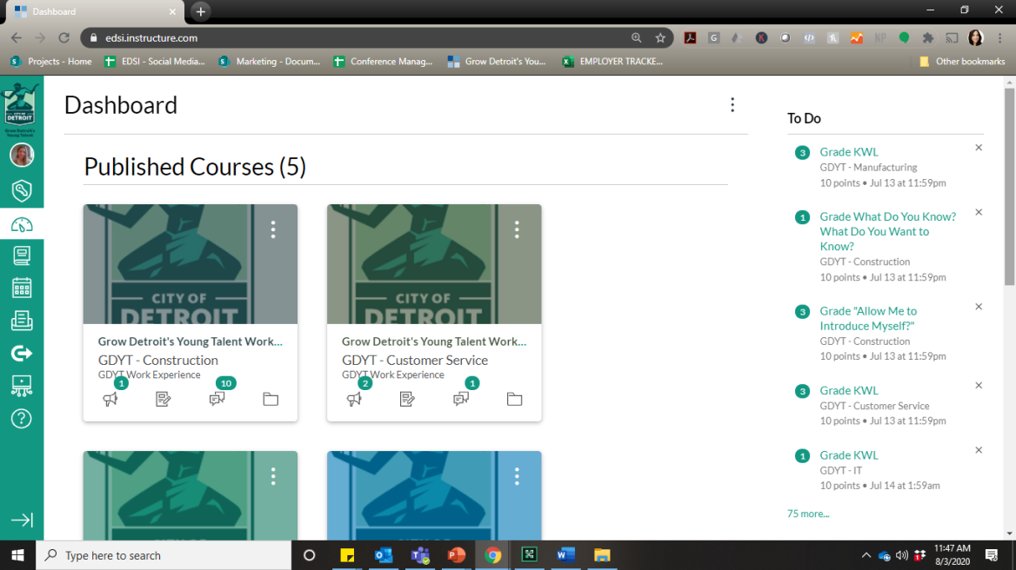
Task: Dismiss Grade KWL Manufacturing to-do item
Action: coord(979,149)
